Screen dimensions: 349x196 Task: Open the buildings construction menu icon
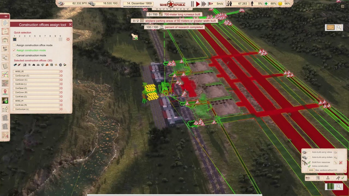(5, 40)
